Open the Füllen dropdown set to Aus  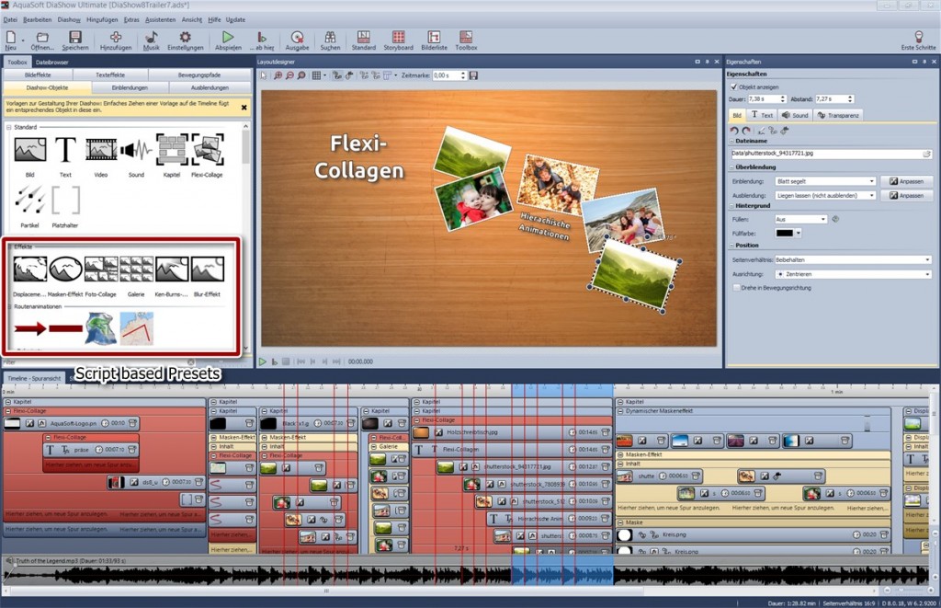click(799, 219)
